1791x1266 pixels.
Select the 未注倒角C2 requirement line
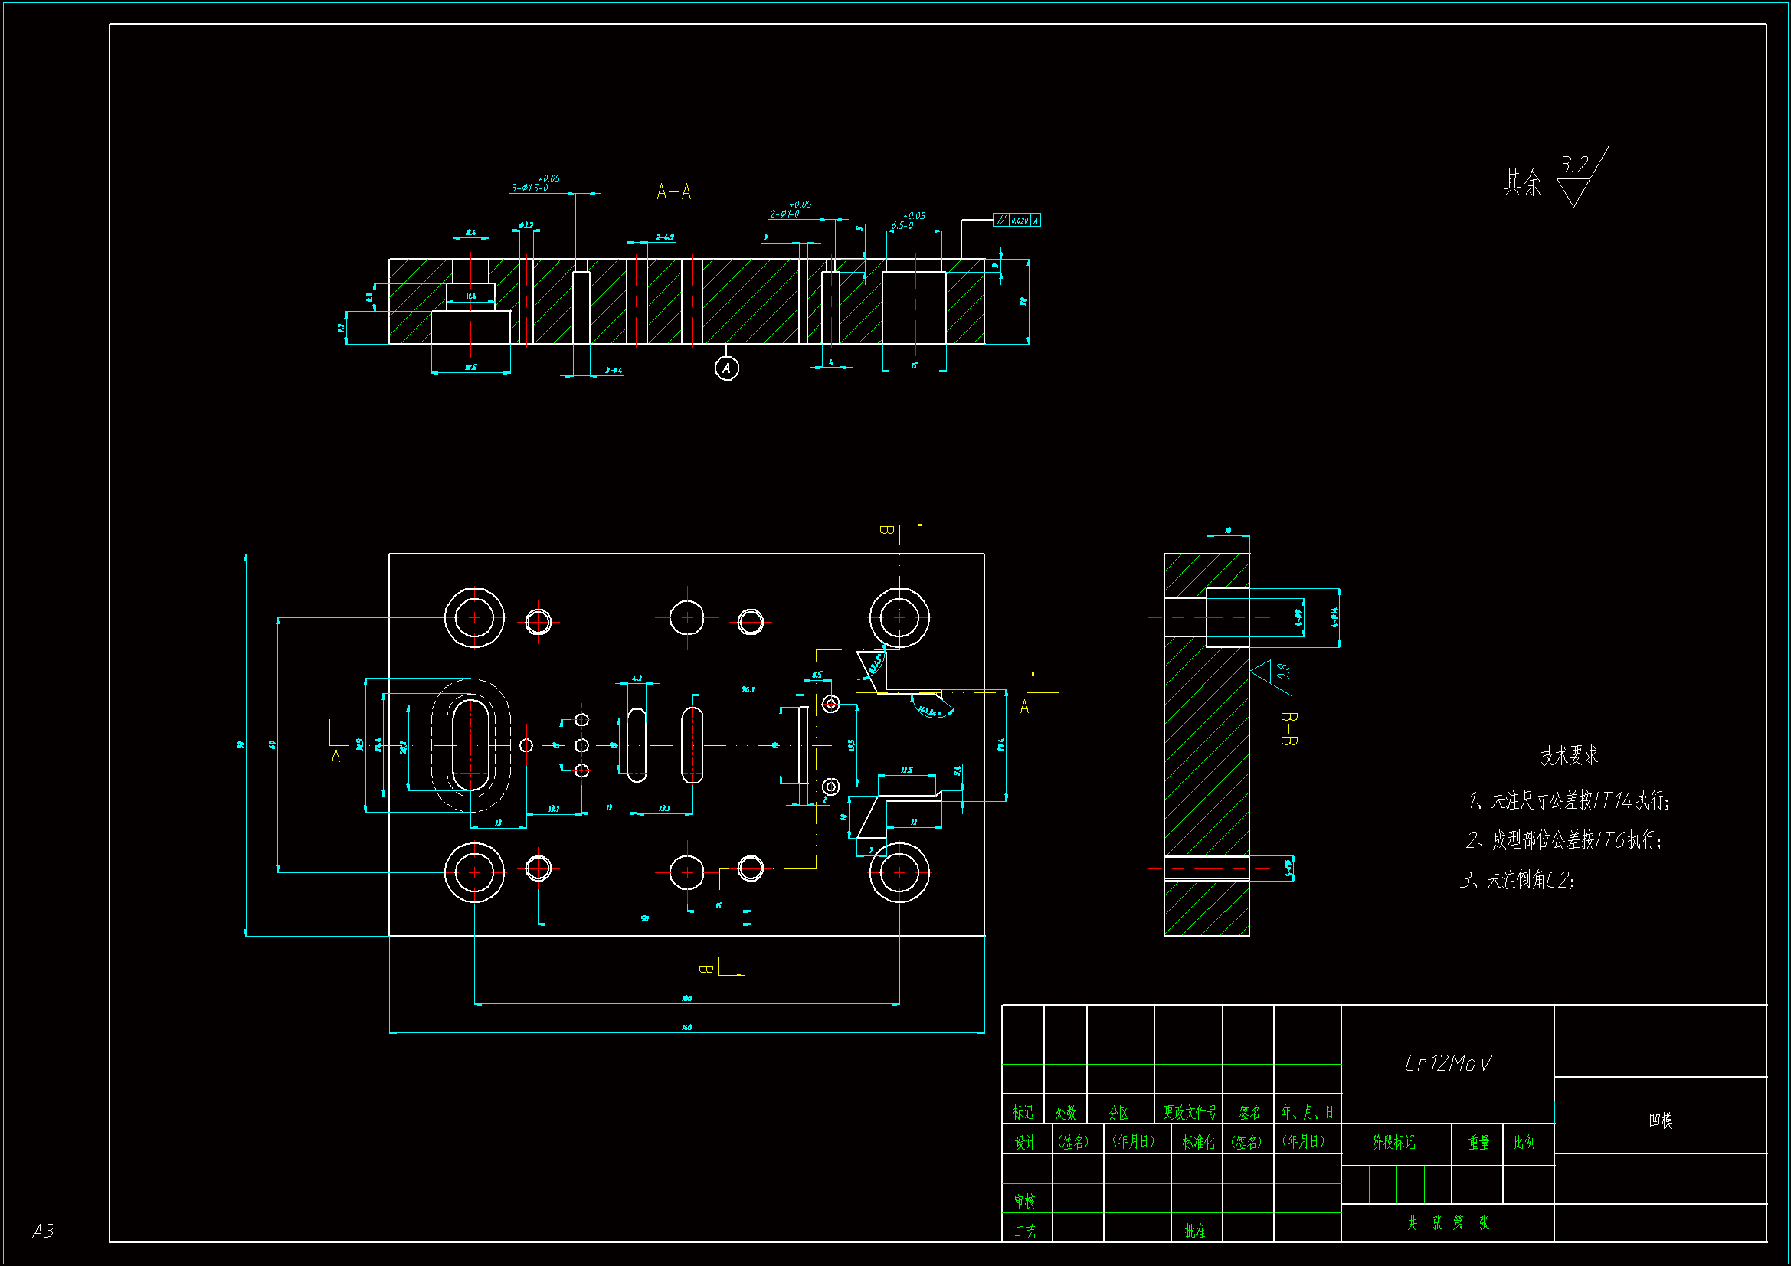point(1518,880)
